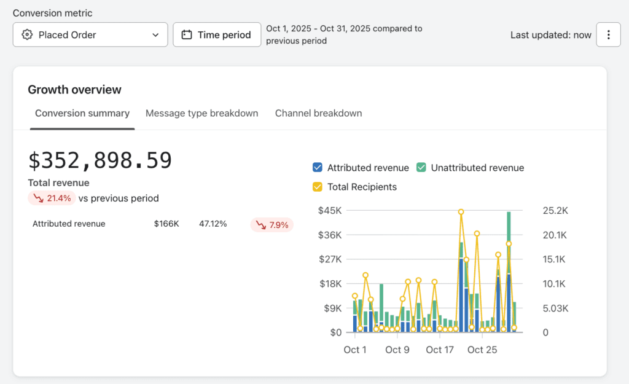Image resolution: width=629 pixels, height=384 pixels.
Task: Click the 7.9% decline trend badge
Action: coord(272,225)
